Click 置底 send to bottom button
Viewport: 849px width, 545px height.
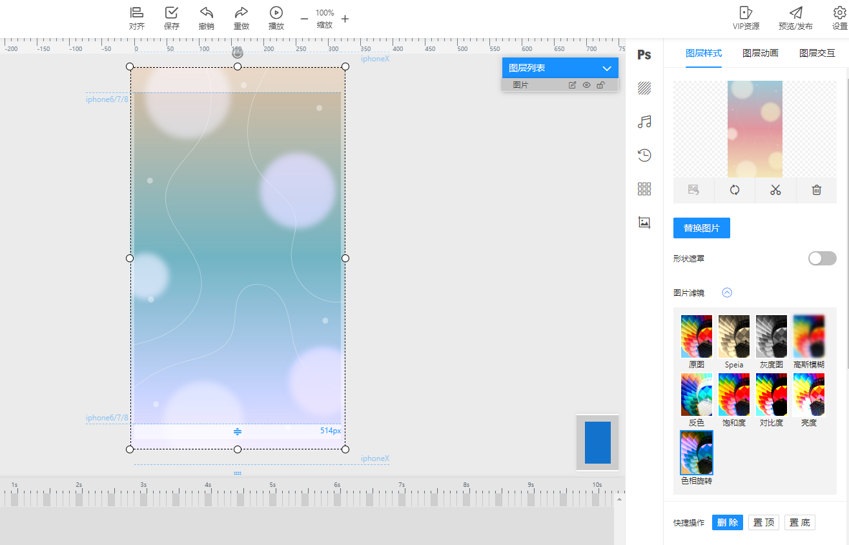pos(800,522)
